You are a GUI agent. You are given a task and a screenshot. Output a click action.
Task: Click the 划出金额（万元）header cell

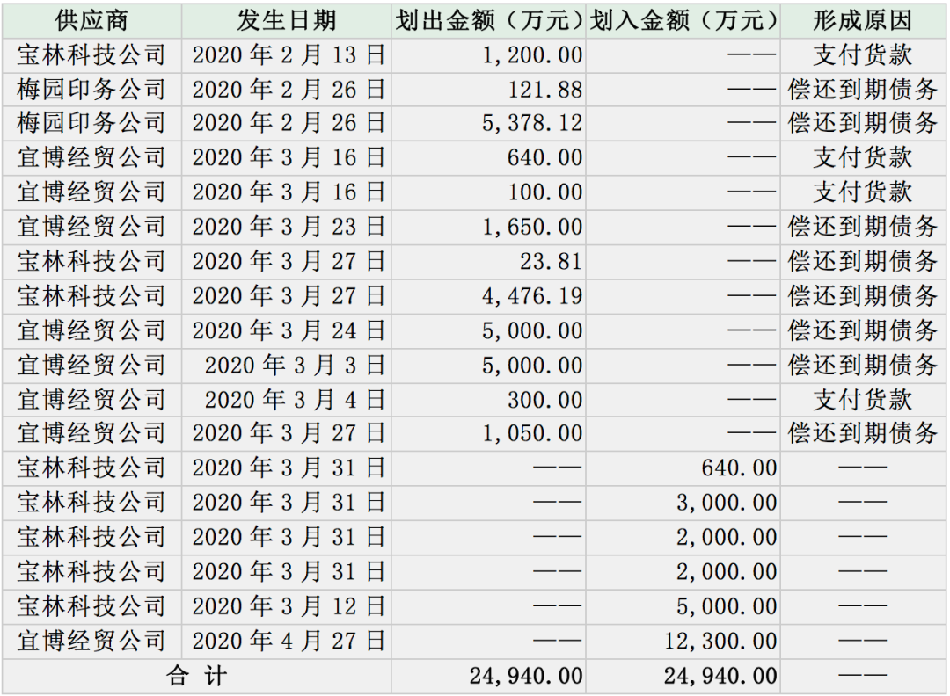pos(489,21)
